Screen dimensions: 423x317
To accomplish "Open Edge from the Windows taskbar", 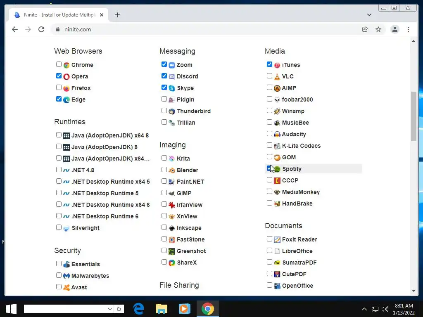I will point(138,309).
